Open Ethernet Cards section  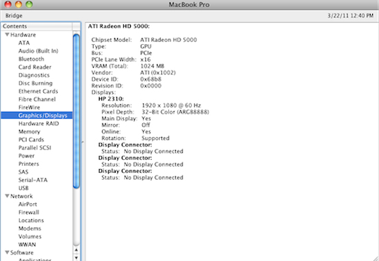click(x=38, y=91)
